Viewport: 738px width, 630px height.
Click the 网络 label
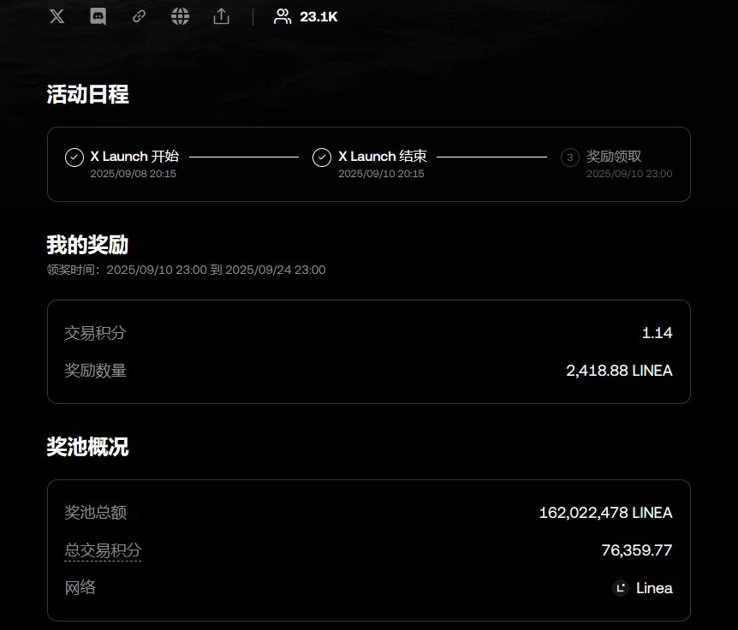[80, 588]
